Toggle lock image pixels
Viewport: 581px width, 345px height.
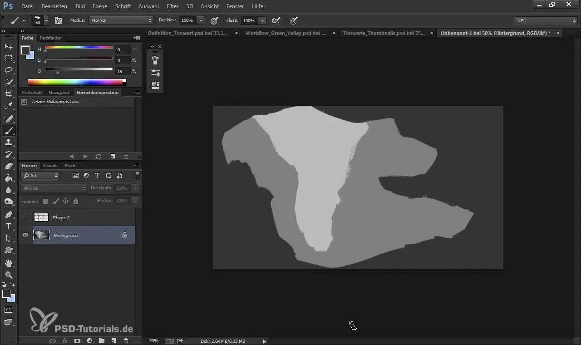click(x=55, y=201)
